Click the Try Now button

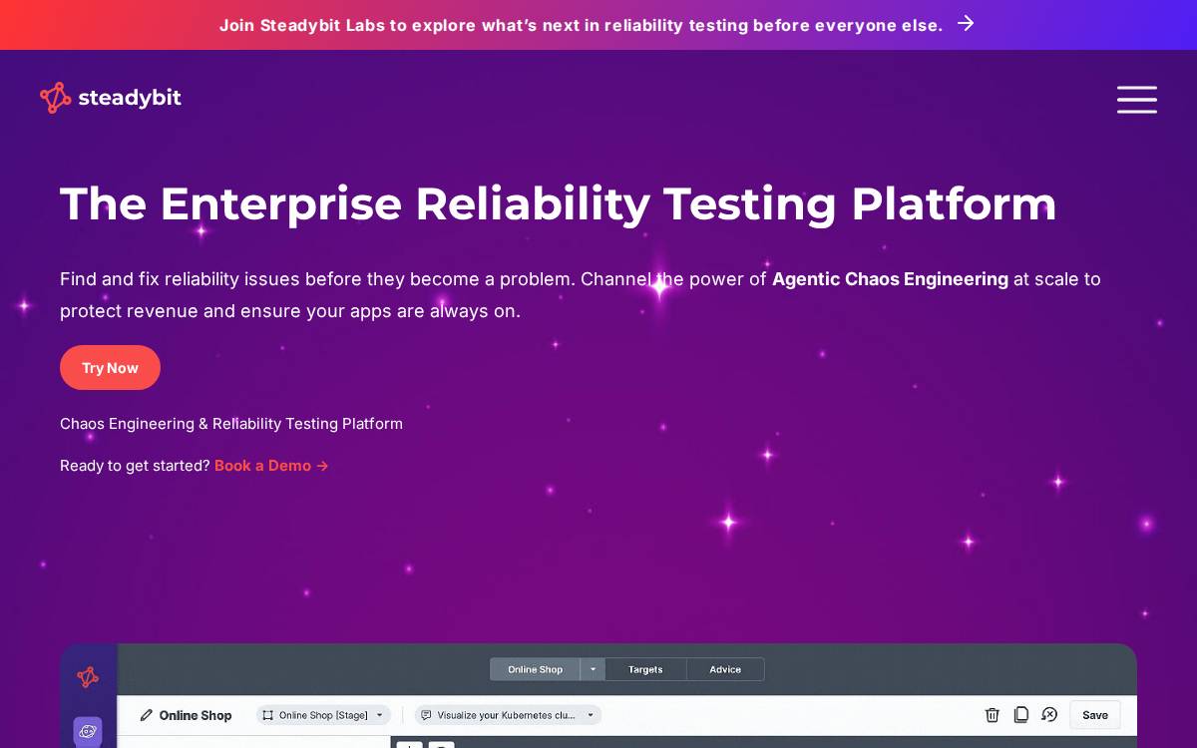point(110,367)
